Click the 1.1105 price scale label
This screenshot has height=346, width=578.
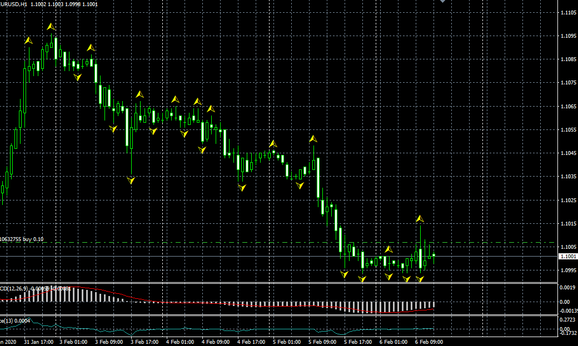568,13
